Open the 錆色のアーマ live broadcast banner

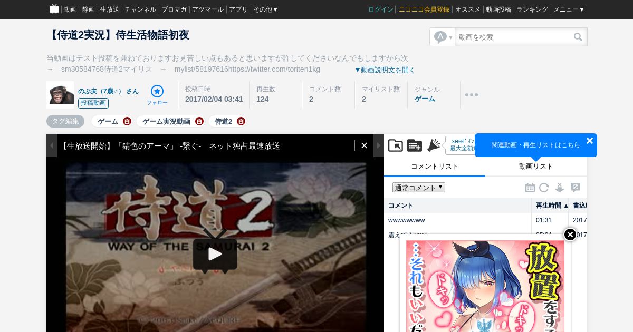click(x=170, y=146)
